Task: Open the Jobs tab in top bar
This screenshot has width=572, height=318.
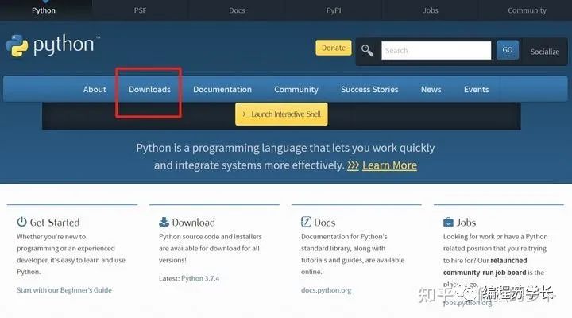Action: 431,10
